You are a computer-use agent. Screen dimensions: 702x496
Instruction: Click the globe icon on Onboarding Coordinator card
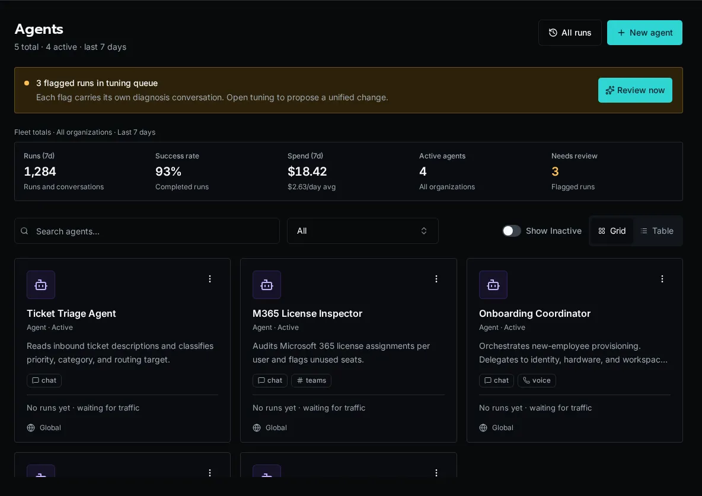(483, 427)
